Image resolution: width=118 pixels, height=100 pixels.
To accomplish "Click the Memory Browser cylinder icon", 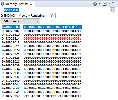I will (2, 4).
